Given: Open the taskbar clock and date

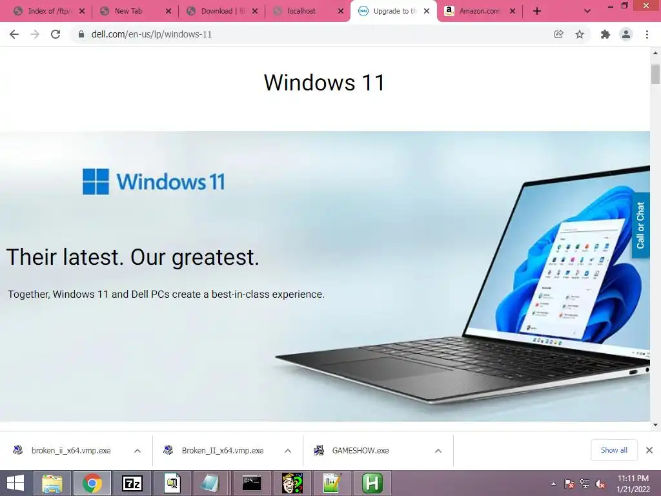Looking at the screenshot, I should pos(633,483).
